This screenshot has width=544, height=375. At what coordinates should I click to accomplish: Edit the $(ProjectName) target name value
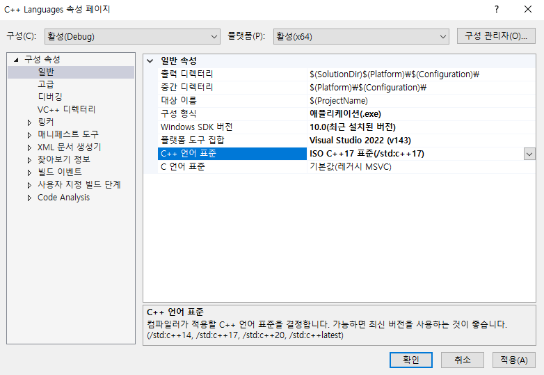339,101
